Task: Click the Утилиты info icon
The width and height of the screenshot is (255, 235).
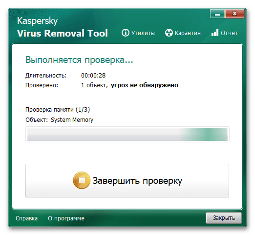Action: click(x=126, y=33)
